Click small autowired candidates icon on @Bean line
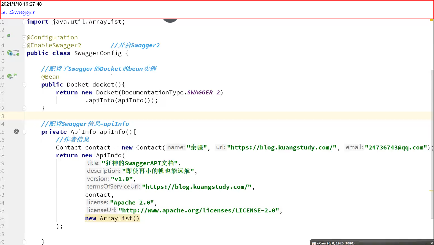The width and height of the screenshot is (434, 245). coord(15,75)
